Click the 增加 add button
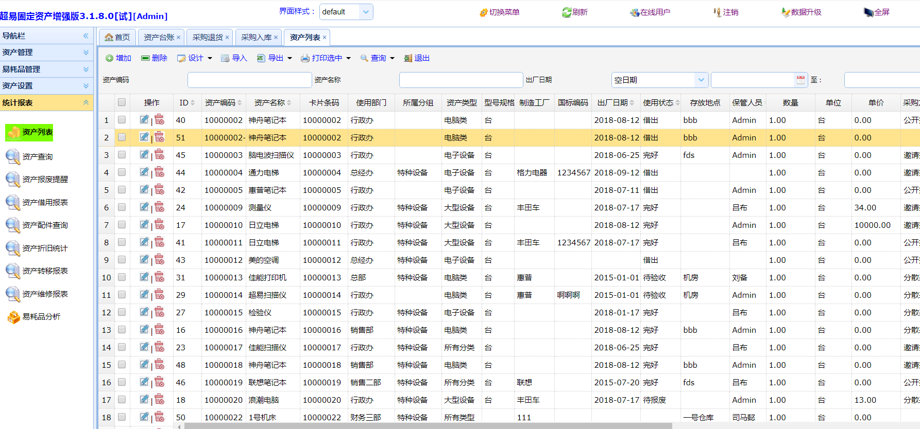Image resolution: width=920 pixels, height=429 pixels. point(118,58)
